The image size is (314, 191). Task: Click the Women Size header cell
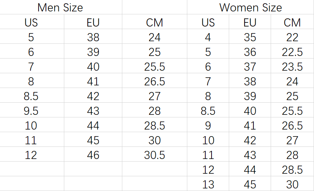point(250,7)
